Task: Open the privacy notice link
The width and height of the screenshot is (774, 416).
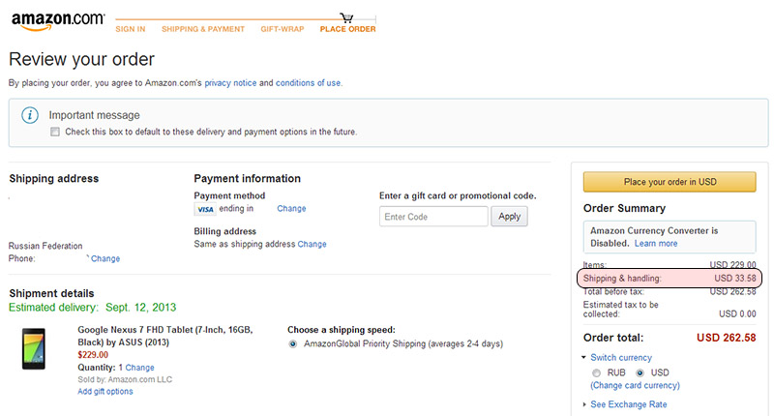Action: (x=230, y=83)
